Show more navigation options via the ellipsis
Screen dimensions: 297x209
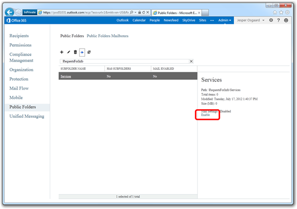pyautogui.click(x=212, y=21)
